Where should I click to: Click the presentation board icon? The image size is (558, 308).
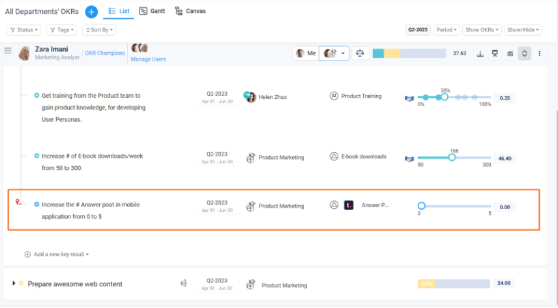coord(495,53)
